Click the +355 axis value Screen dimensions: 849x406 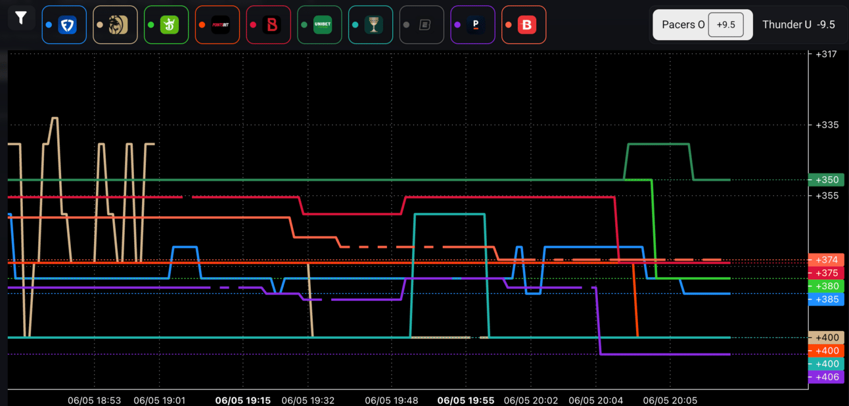[x=826, y=196]
